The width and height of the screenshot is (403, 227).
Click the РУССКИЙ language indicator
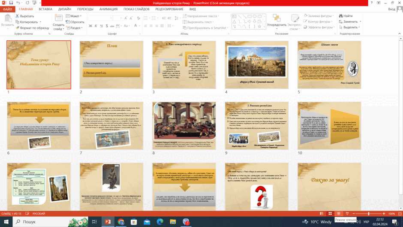pos(39,214)
